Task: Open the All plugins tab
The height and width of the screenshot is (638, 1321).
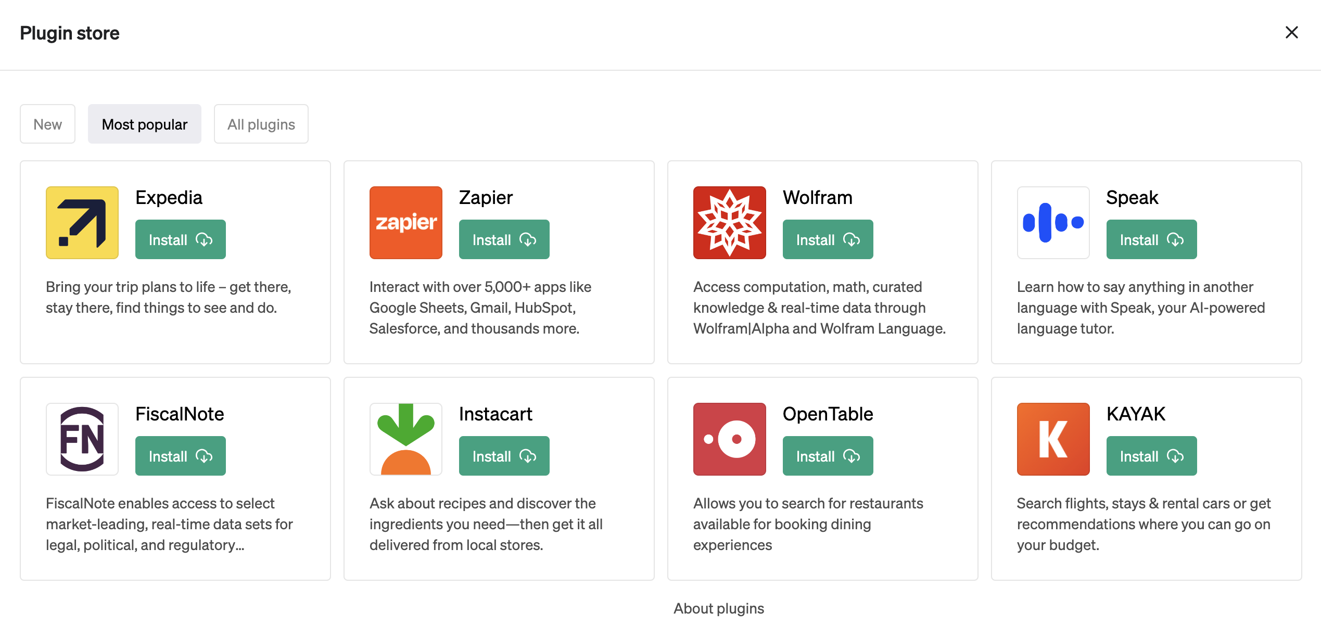Action: (x=261, y=124)
